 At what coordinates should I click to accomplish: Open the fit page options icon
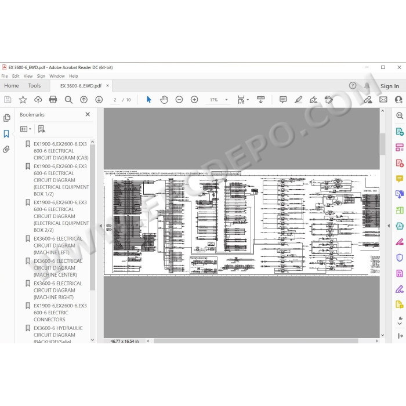241,100
